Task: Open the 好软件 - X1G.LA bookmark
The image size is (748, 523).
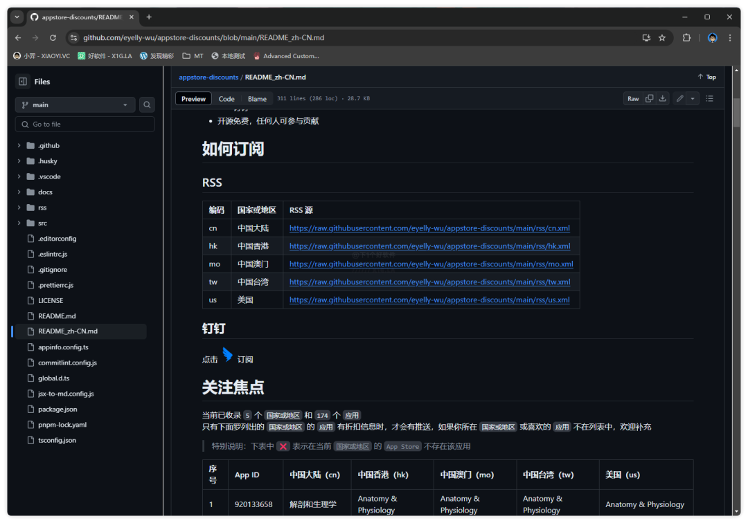Action: [x=105, y=56]
